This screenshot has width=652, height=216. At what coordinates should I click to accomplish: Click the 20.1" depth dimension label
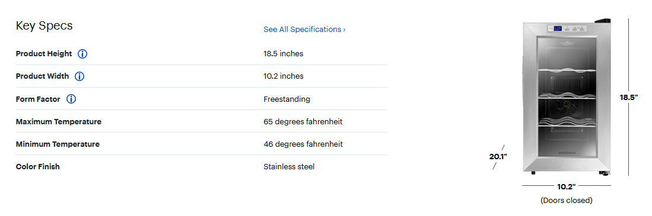click(x=498, y=157)
